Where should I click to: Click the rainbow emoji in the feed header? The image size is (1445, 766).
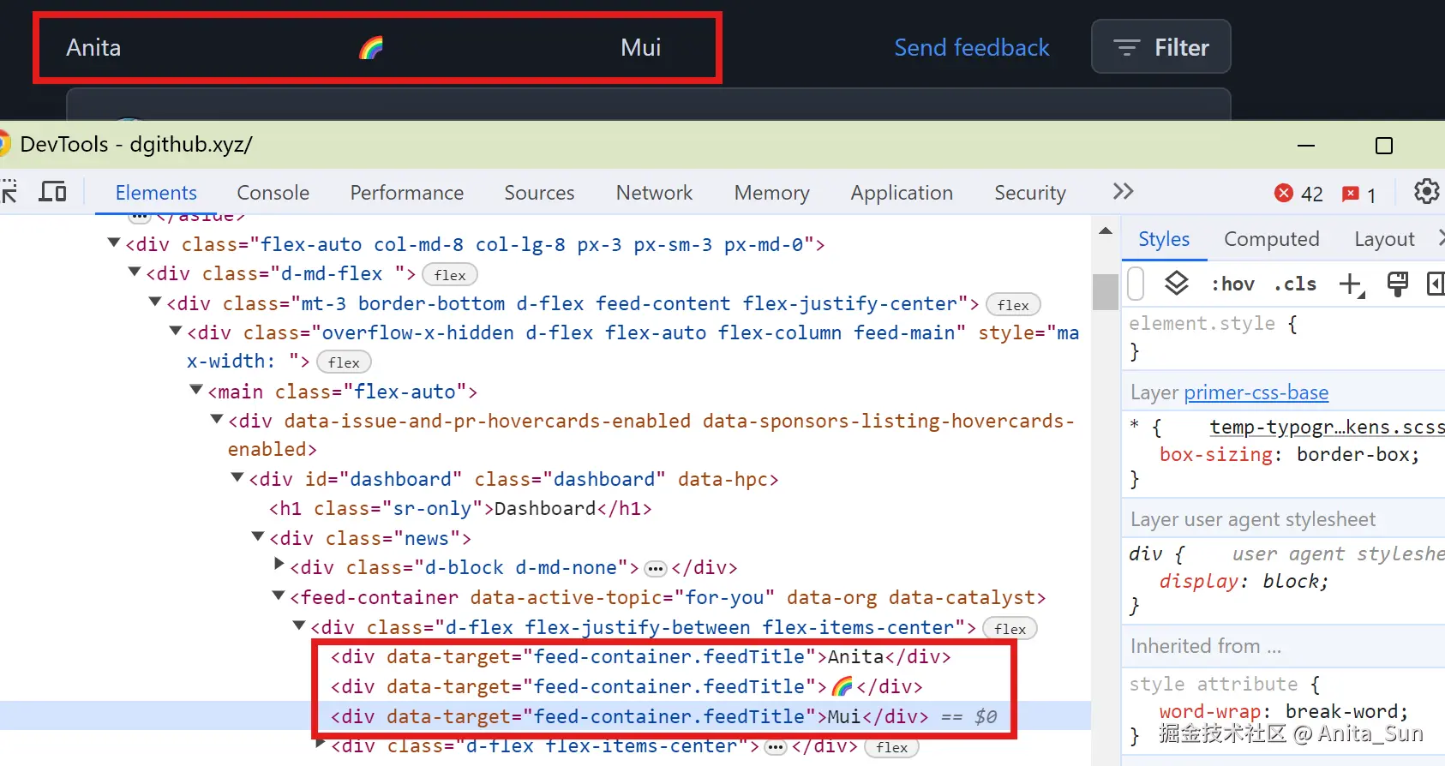pyautogui.click(x=370, y=47)
